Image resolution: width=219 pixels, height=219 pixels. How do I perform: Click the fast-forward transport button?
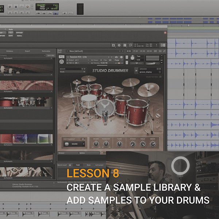(22, 13)
